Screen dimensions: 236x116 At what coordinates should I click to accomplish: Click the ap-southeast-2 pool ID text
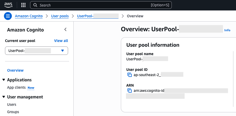click(x=147, y=75)
